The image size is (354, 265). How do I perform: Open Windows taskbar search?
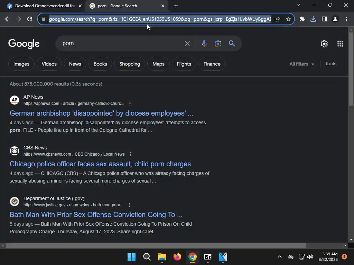(147, 257)
